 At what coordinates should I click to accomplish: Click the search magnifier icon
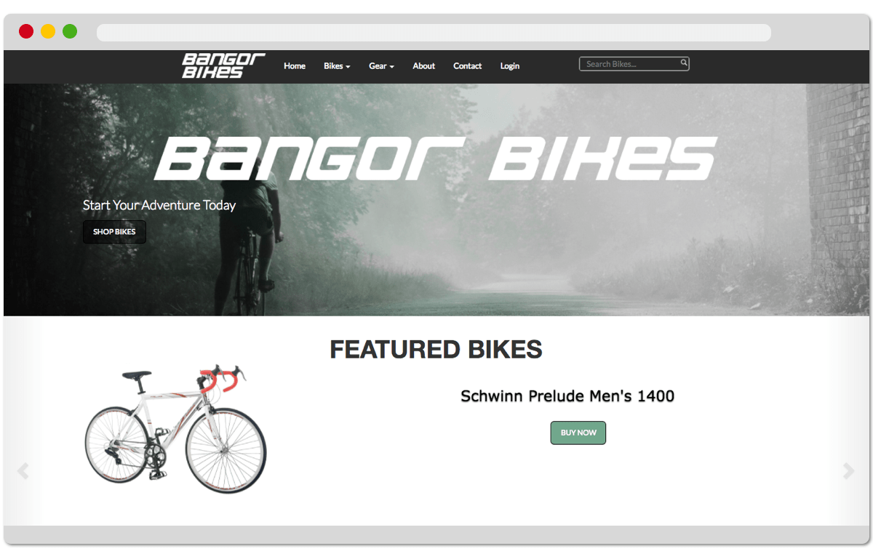click(684, 63)
